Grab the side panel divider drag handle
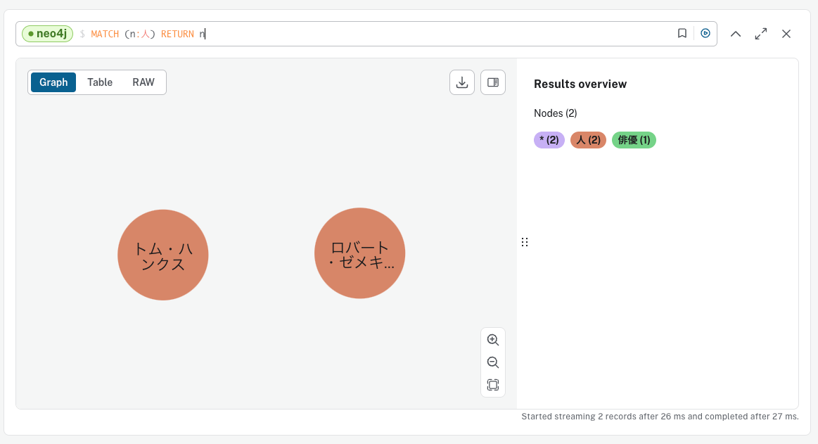 point(525,242)
